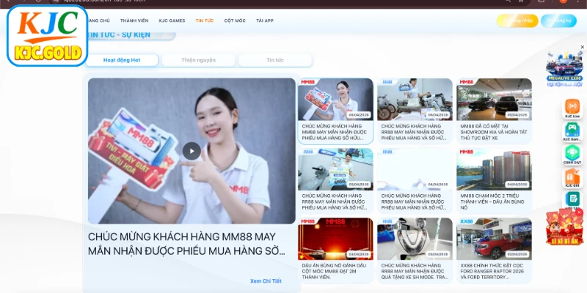Switch to the Tin tức category tab

tap(275, 60)
